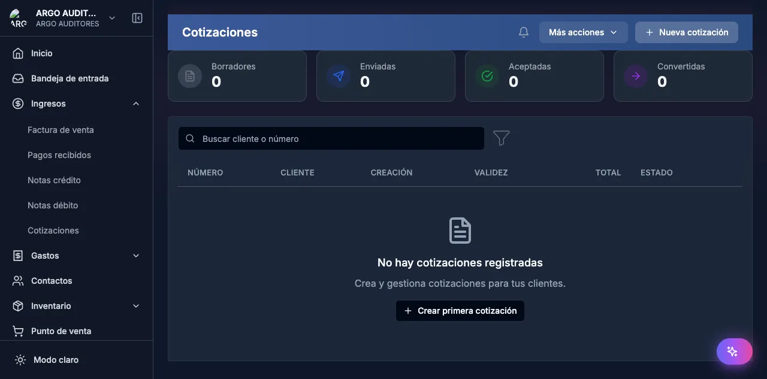Click the Enviadas paper plane icon

point(338,76)
